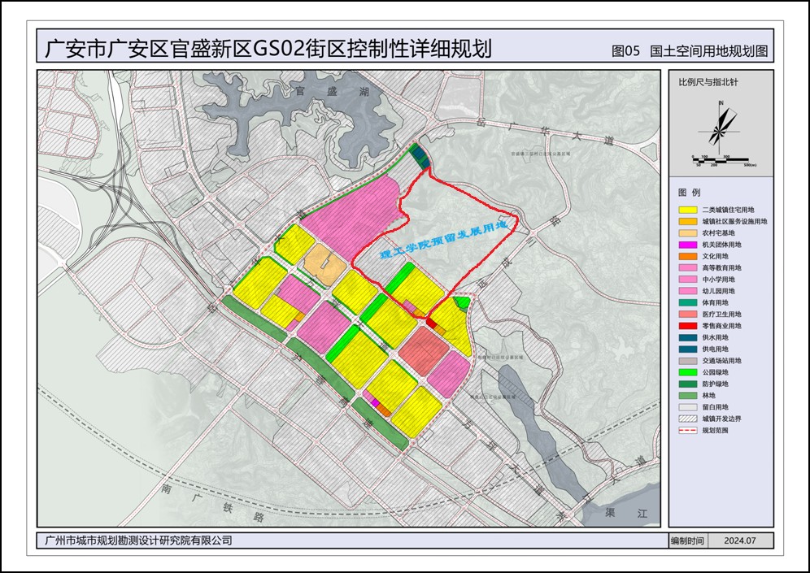Click the north arrow compass icon
Image resolution: width=810 pixels, height=573 pixels.
pos(721,128)
